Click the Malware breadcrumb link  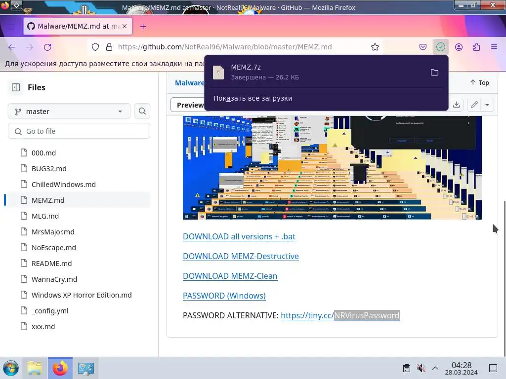tap(189, 83)
